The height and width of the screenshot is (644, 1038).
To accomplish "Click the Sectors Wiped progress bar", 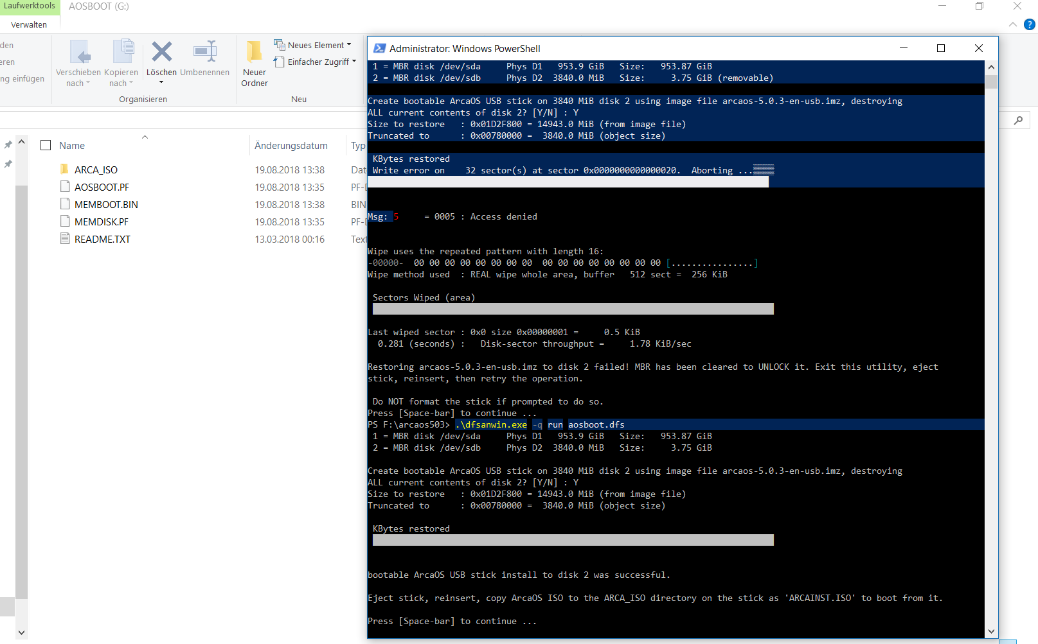I will [573, 309].
